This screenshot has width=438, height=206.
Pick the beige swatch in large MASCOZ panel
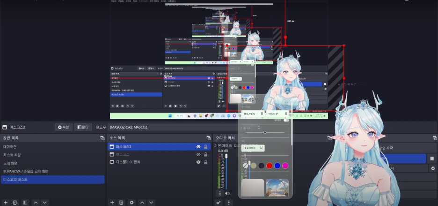click(x=253, y=165)
